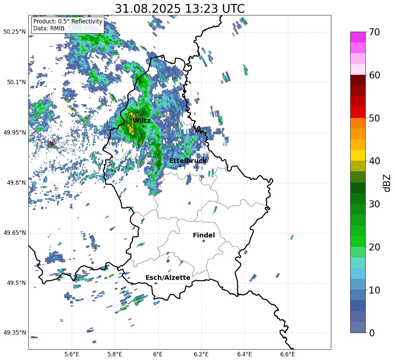Click the Product: 0.5° Reflectivity text
The width and height of the screenshot is (395, 361).
tap(68, 21)
